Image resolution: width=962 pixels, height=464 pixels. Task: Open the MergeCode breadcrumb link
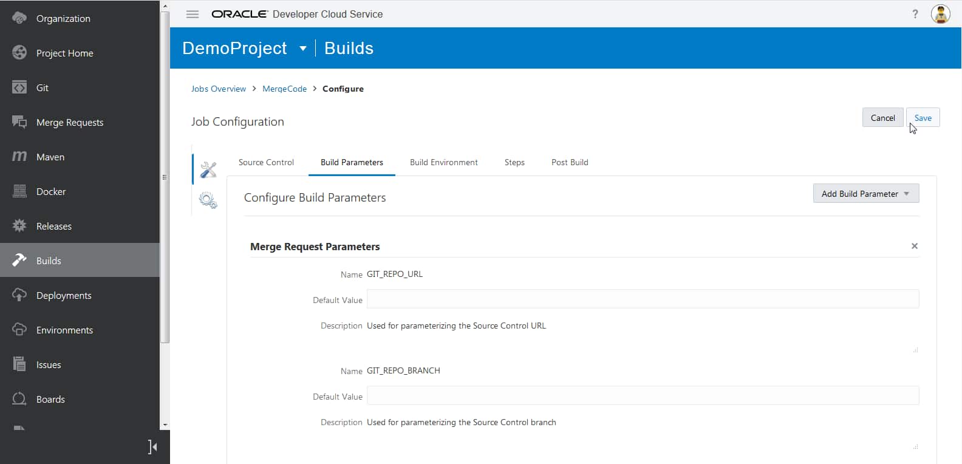click(285, 89)
